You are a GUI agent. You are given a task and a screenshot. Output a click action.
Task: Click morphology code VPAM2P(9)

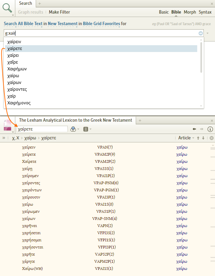(105, 154)
